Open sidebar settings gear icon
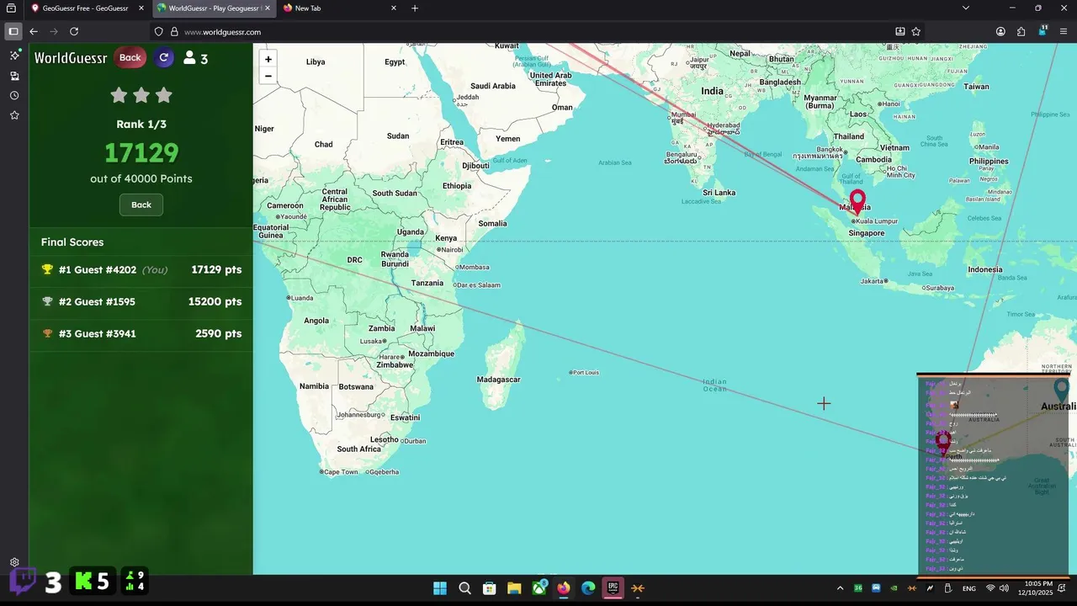The height and width of the screenshot is (606, 1077). tap(14, 562)
